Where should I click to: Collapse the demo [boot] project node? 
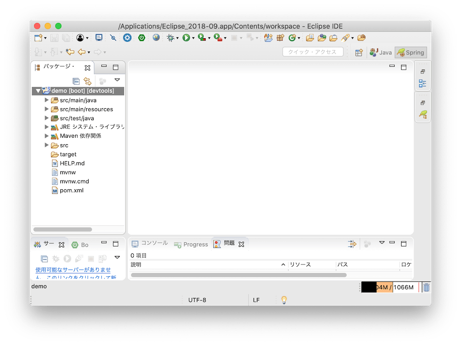pyautogui.click(x=38, y=90)
